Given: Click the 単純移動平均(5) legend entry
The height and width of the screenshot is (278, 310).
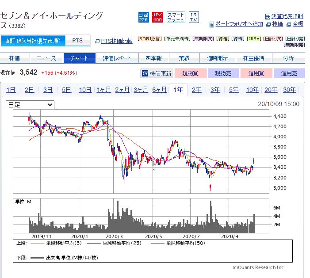Looking at the screenshot, I should (57, 243).
